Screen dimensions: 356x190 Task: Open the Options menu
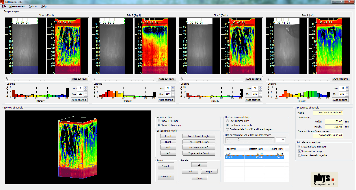click(33, 6)
